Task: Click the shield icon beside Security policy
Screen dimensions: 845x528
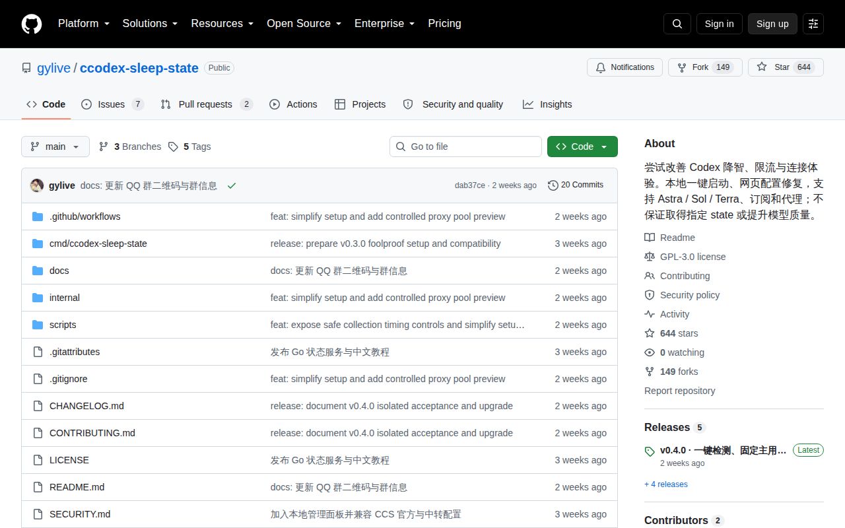Action: [650, 295]
